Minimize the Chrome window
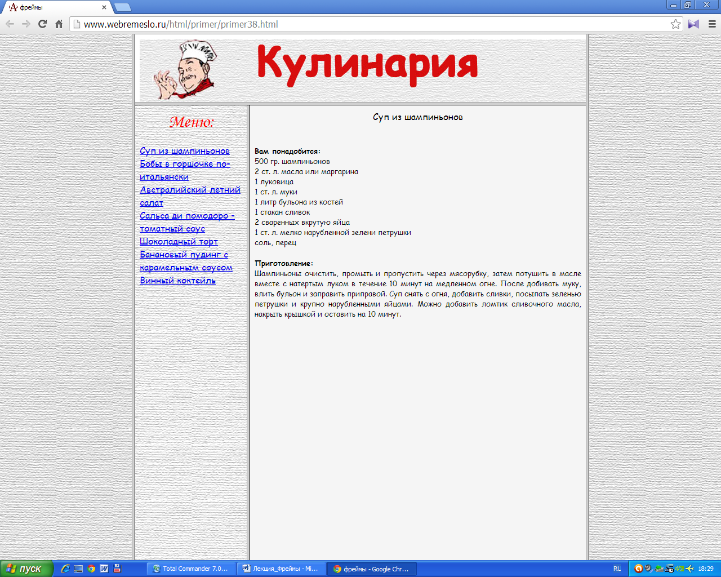 pyautogui.click(x=674, y=5)
